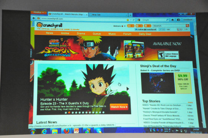This screenshot has height=138, width=208.
Task: Click the orange Crunchyroll search magnifier icon
Action: pos(187,26)
